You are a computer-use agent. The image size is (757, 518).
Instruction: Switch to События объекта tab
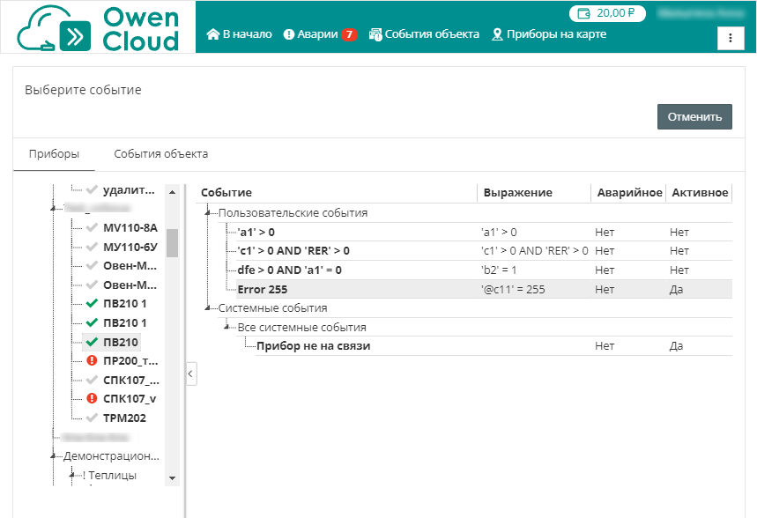pos(160,153)
